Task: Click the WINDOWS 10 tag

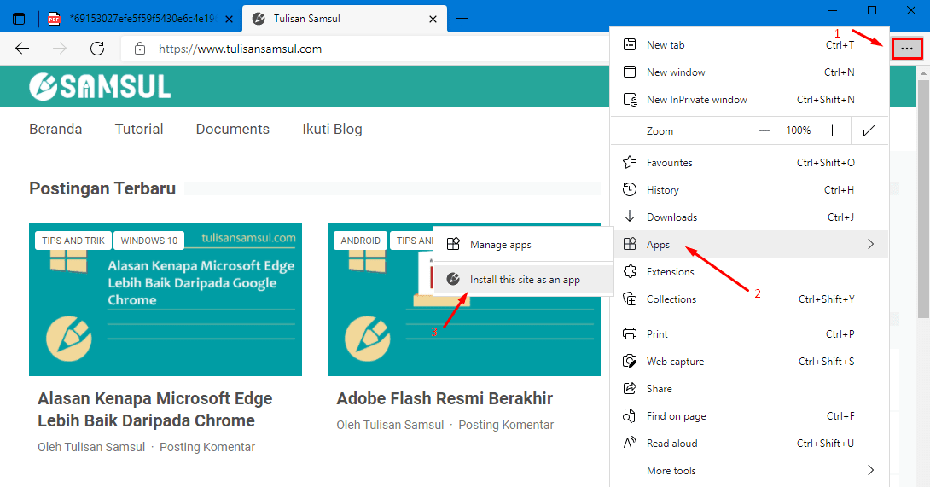Action: point(148,241)
